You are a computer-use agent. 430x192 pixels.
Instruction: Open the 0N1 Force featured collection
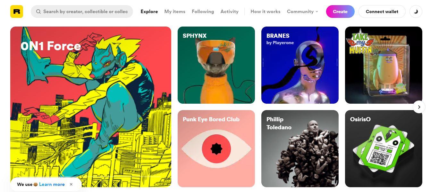[91, 107]
